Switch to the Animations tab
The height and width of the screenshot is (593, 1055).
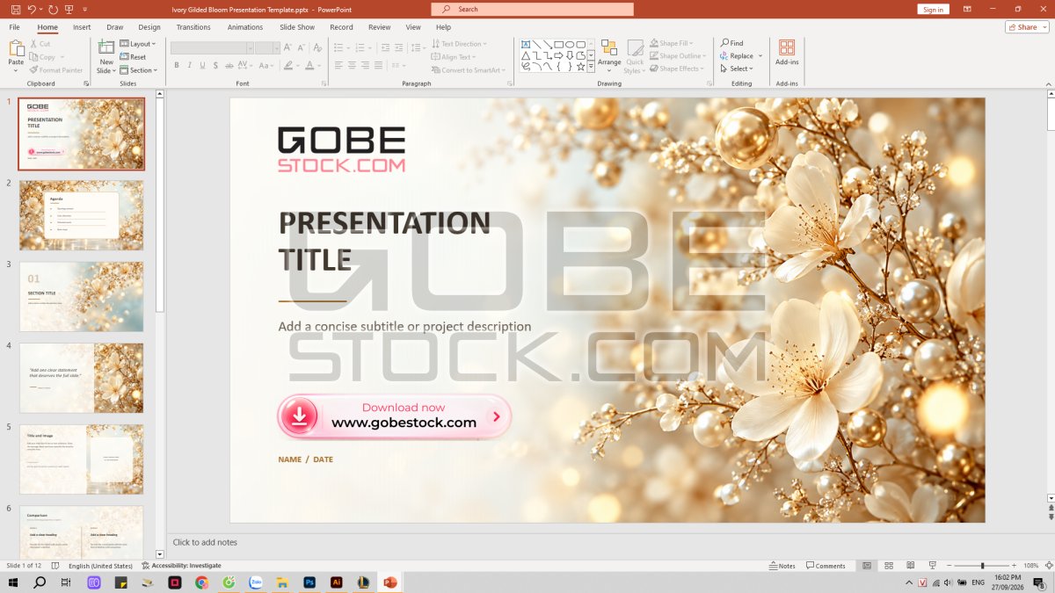click(245, 27)
